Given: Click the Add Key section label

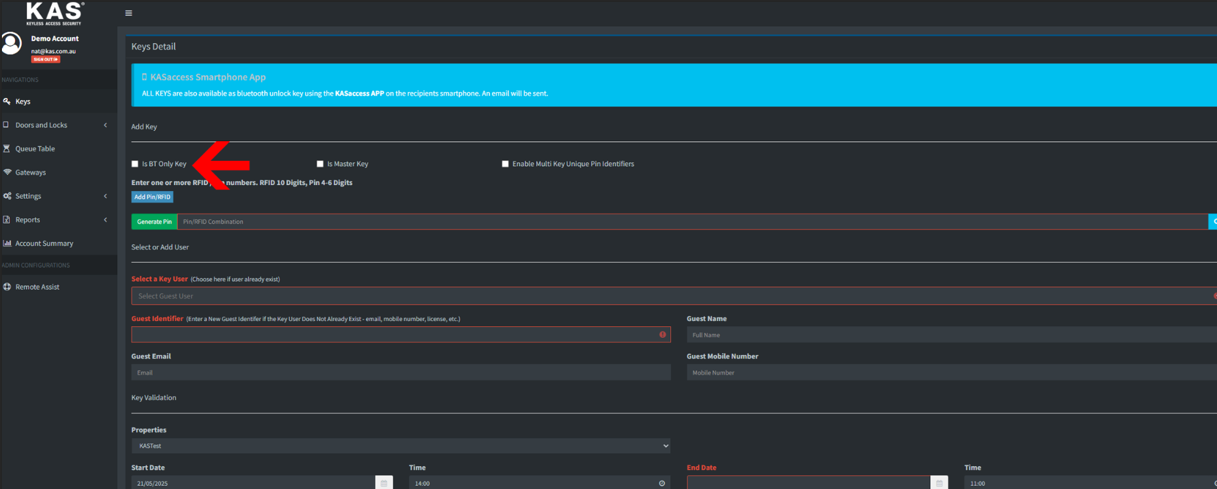Looking at the screenshot, I should [144, 127].
